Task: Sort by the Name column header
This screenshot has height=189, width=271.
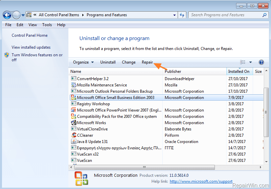Action: click(x=116, y=71)
